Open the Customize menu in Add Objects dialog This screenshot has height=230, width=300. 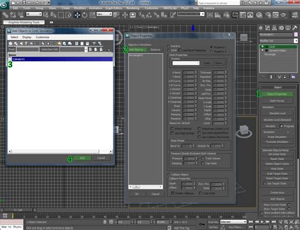click(42, 37)
